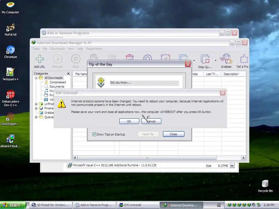Click the Next Tip button

(x=148, y=134)
